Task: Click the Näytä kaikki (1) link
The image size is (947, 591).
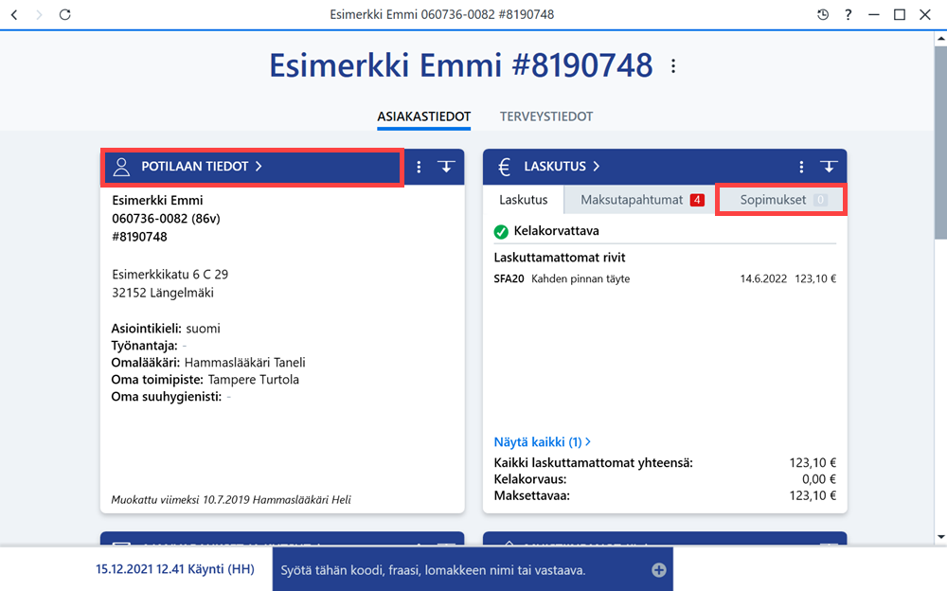Action: coord(543,442)
